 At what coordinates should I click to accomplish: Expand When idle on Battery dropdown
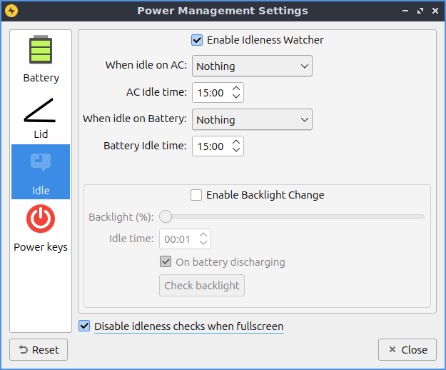point(252,120)
